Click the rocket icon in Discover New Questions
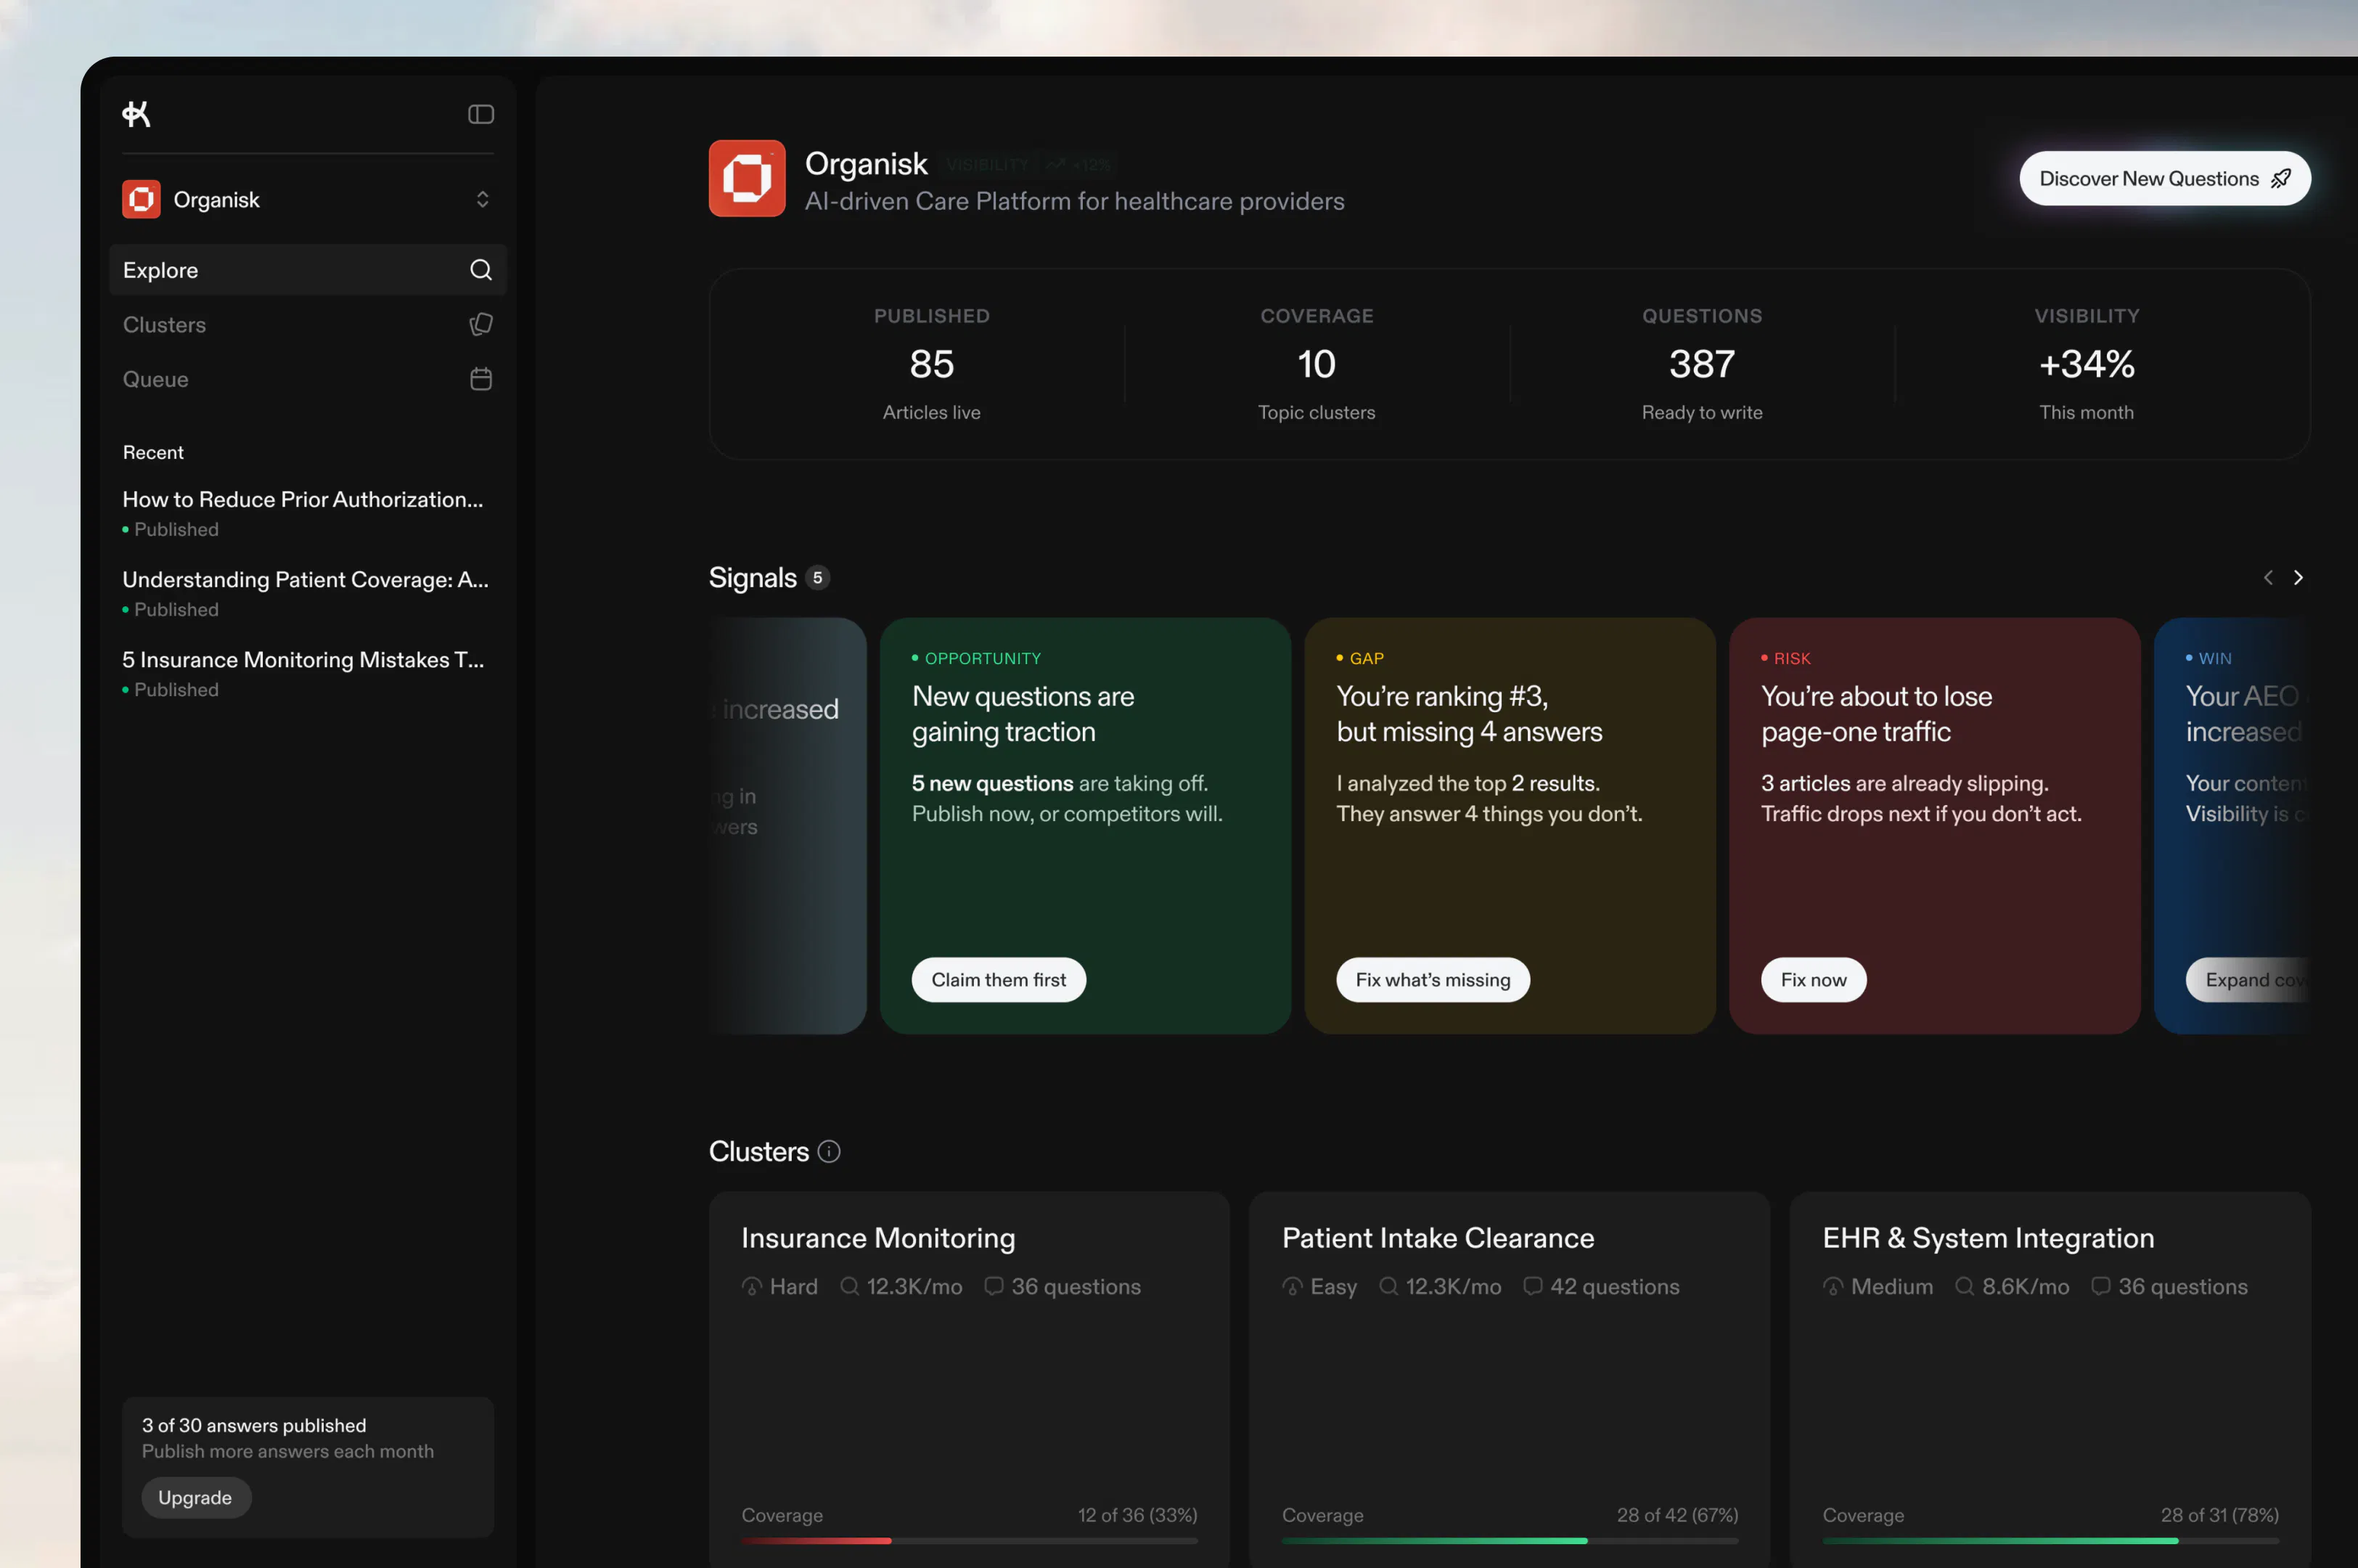The image size is (2358, 1568). click(2281, 179)
